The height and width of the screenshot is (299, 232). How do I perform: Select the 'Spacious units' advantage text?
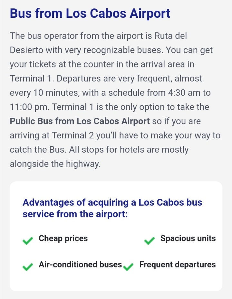tap(188, 238)
